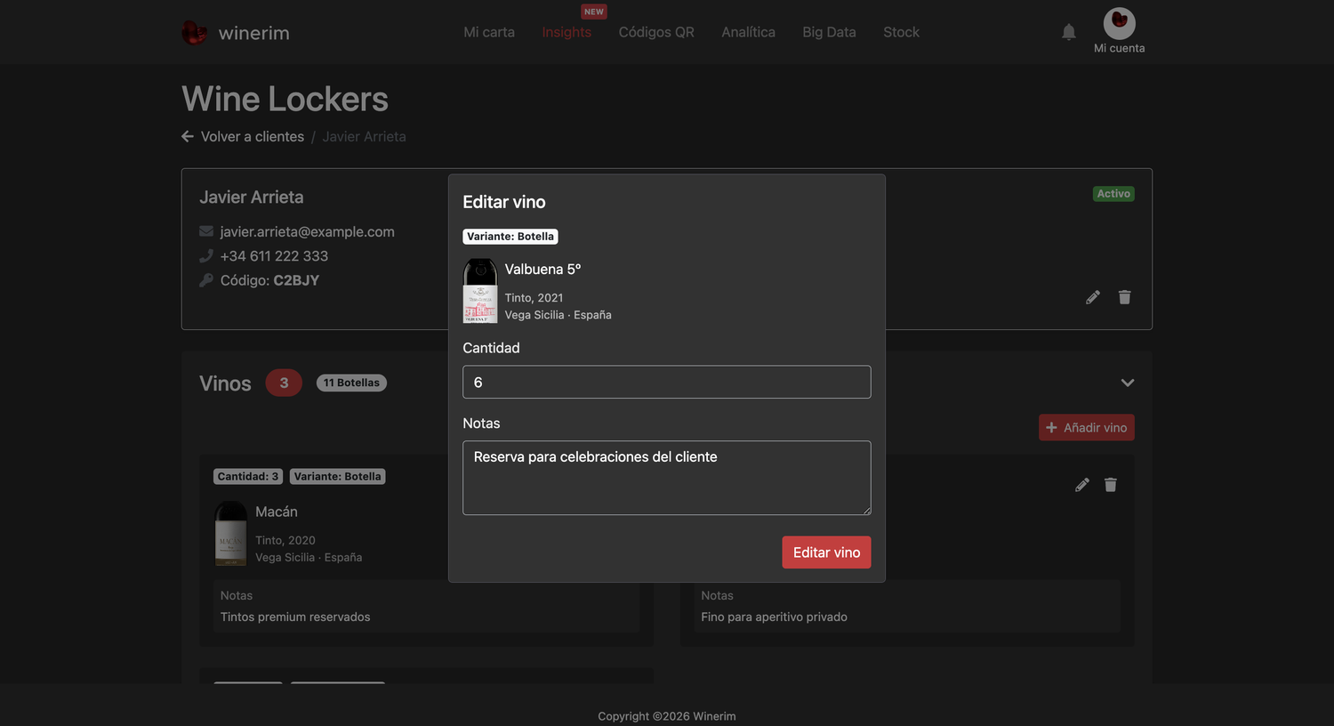The width and height of the screenshot is (1334, 726).
Task: Click the NEW badge above Insights
Action: pos(594,12)
